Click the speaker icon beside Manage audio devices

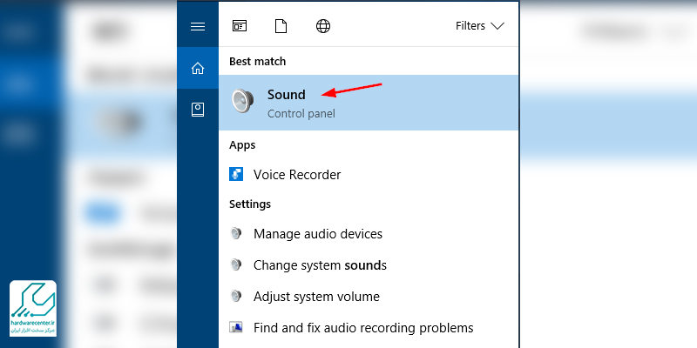[x=236, y=234]
